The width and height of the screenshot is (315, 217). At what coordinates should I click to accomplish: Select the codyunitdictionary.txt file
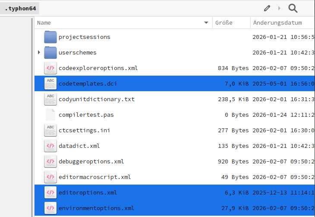[x=96, y=99]
